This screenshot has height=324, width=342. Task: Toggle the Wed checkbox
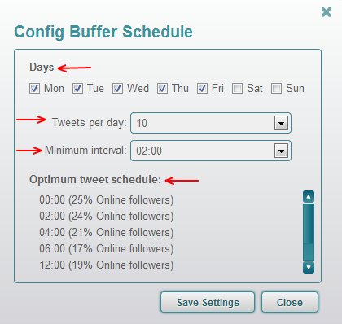(x=117, y=89)
